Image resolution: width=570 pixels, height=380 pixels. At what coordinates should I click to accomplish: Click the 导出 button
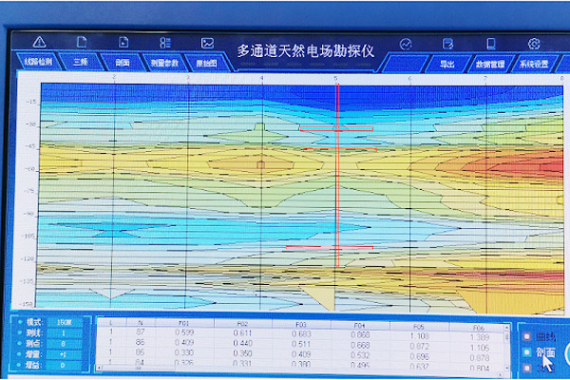coord(447,64)
